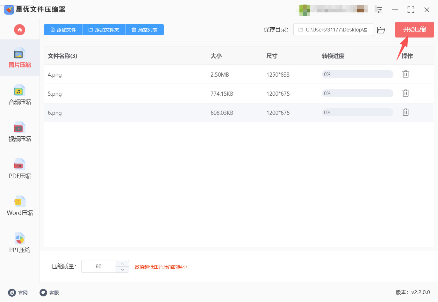Click the 添加文件 add file button
438x302 pixels.
pyautogui.click(x=63, y=30)
